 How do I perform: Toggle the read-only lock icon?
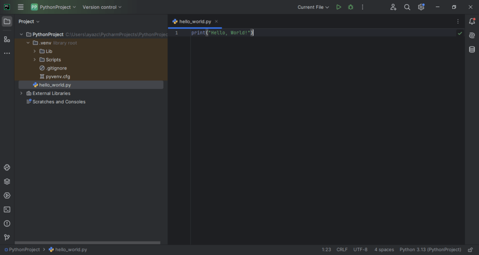(471, 249)
